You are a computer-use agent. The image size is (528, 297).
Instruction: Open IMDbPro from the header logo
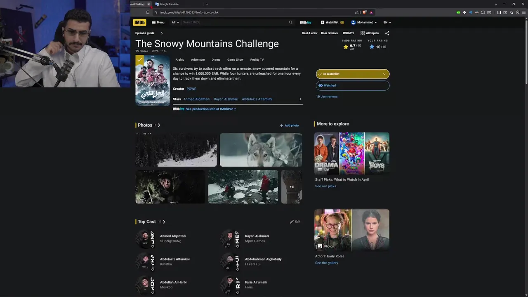(306, 22)
